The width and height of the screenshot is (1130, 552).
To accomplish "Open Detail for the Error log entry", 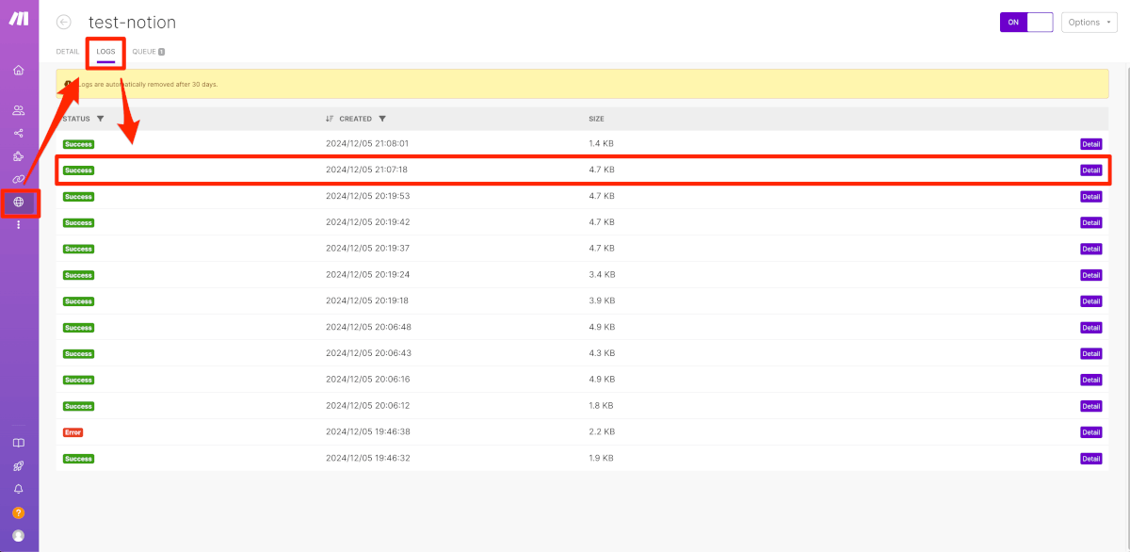I will coord(1090,432).
